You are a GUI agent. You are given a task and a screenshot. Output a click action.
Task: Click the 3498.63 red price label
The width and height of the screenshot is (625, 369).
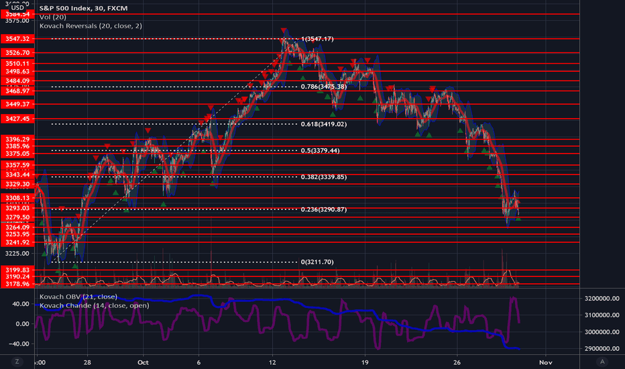[17, 71]
